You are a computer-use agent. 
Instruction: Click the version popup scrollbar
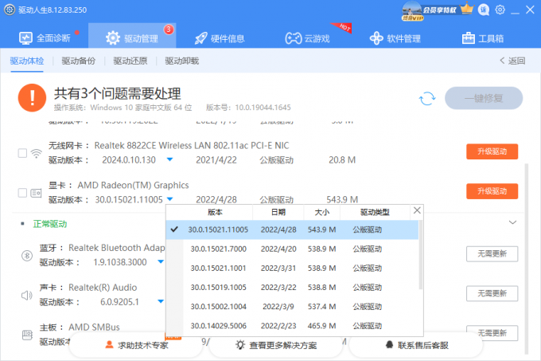[x=421, y=254]
